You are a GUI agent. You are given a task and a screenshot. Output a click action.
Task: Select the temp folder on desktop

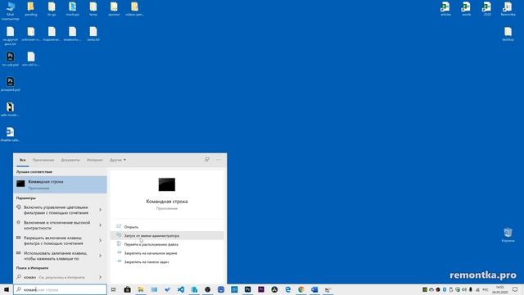point(93,9)
